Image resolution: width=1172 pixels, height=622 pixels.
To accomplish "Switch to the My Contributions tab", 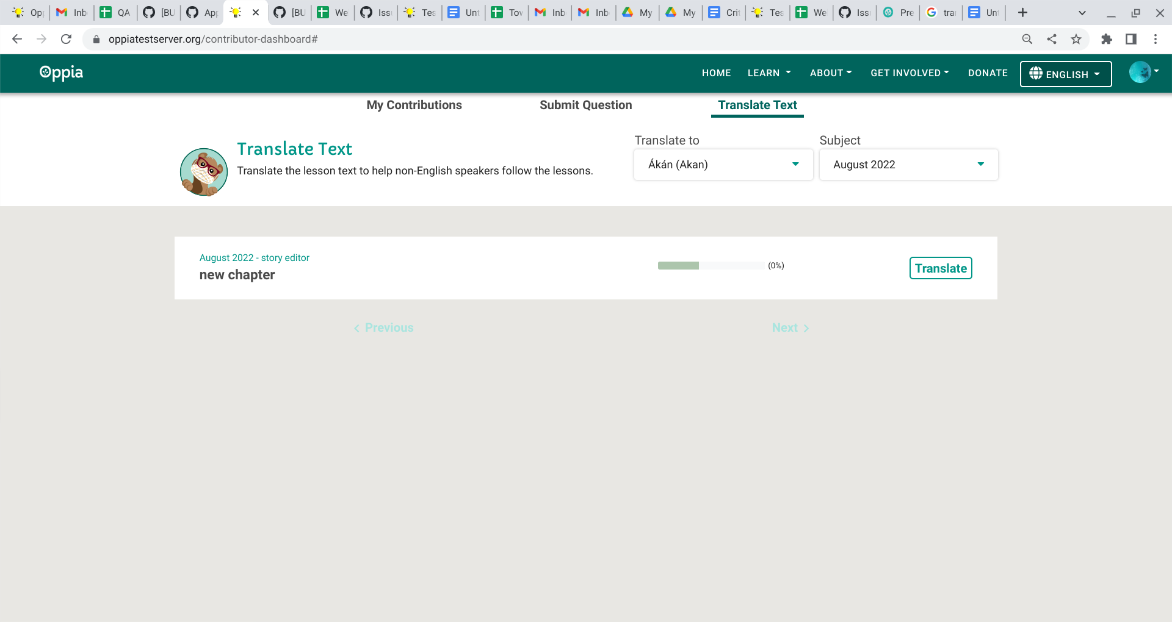I will [x=414, y=105].
